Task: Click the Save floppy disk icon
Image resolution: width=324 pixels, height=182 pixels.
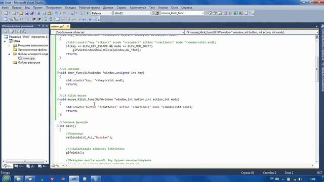Action: click(x=27, y=13)
